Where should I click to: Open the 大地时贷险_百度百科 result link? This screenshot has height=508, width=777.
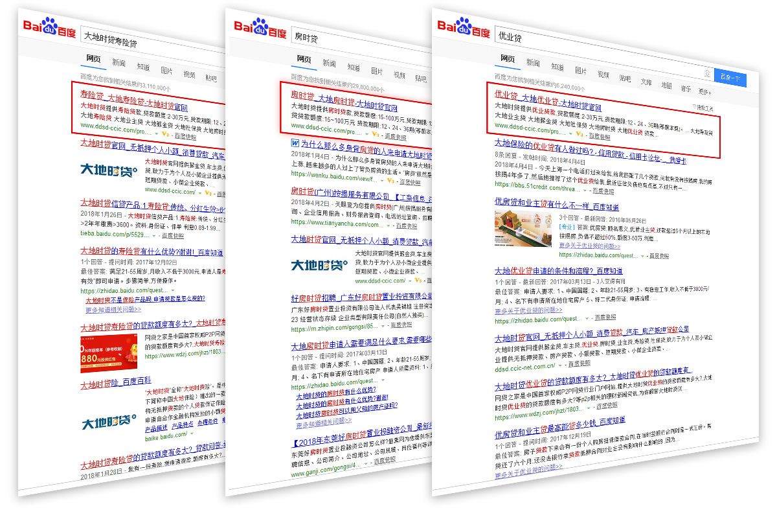point(115,381)
